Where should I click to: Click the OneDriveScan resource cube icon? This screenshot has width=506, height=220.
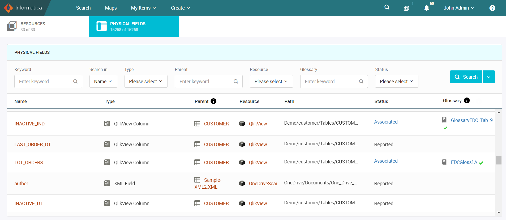pos(242,183)
